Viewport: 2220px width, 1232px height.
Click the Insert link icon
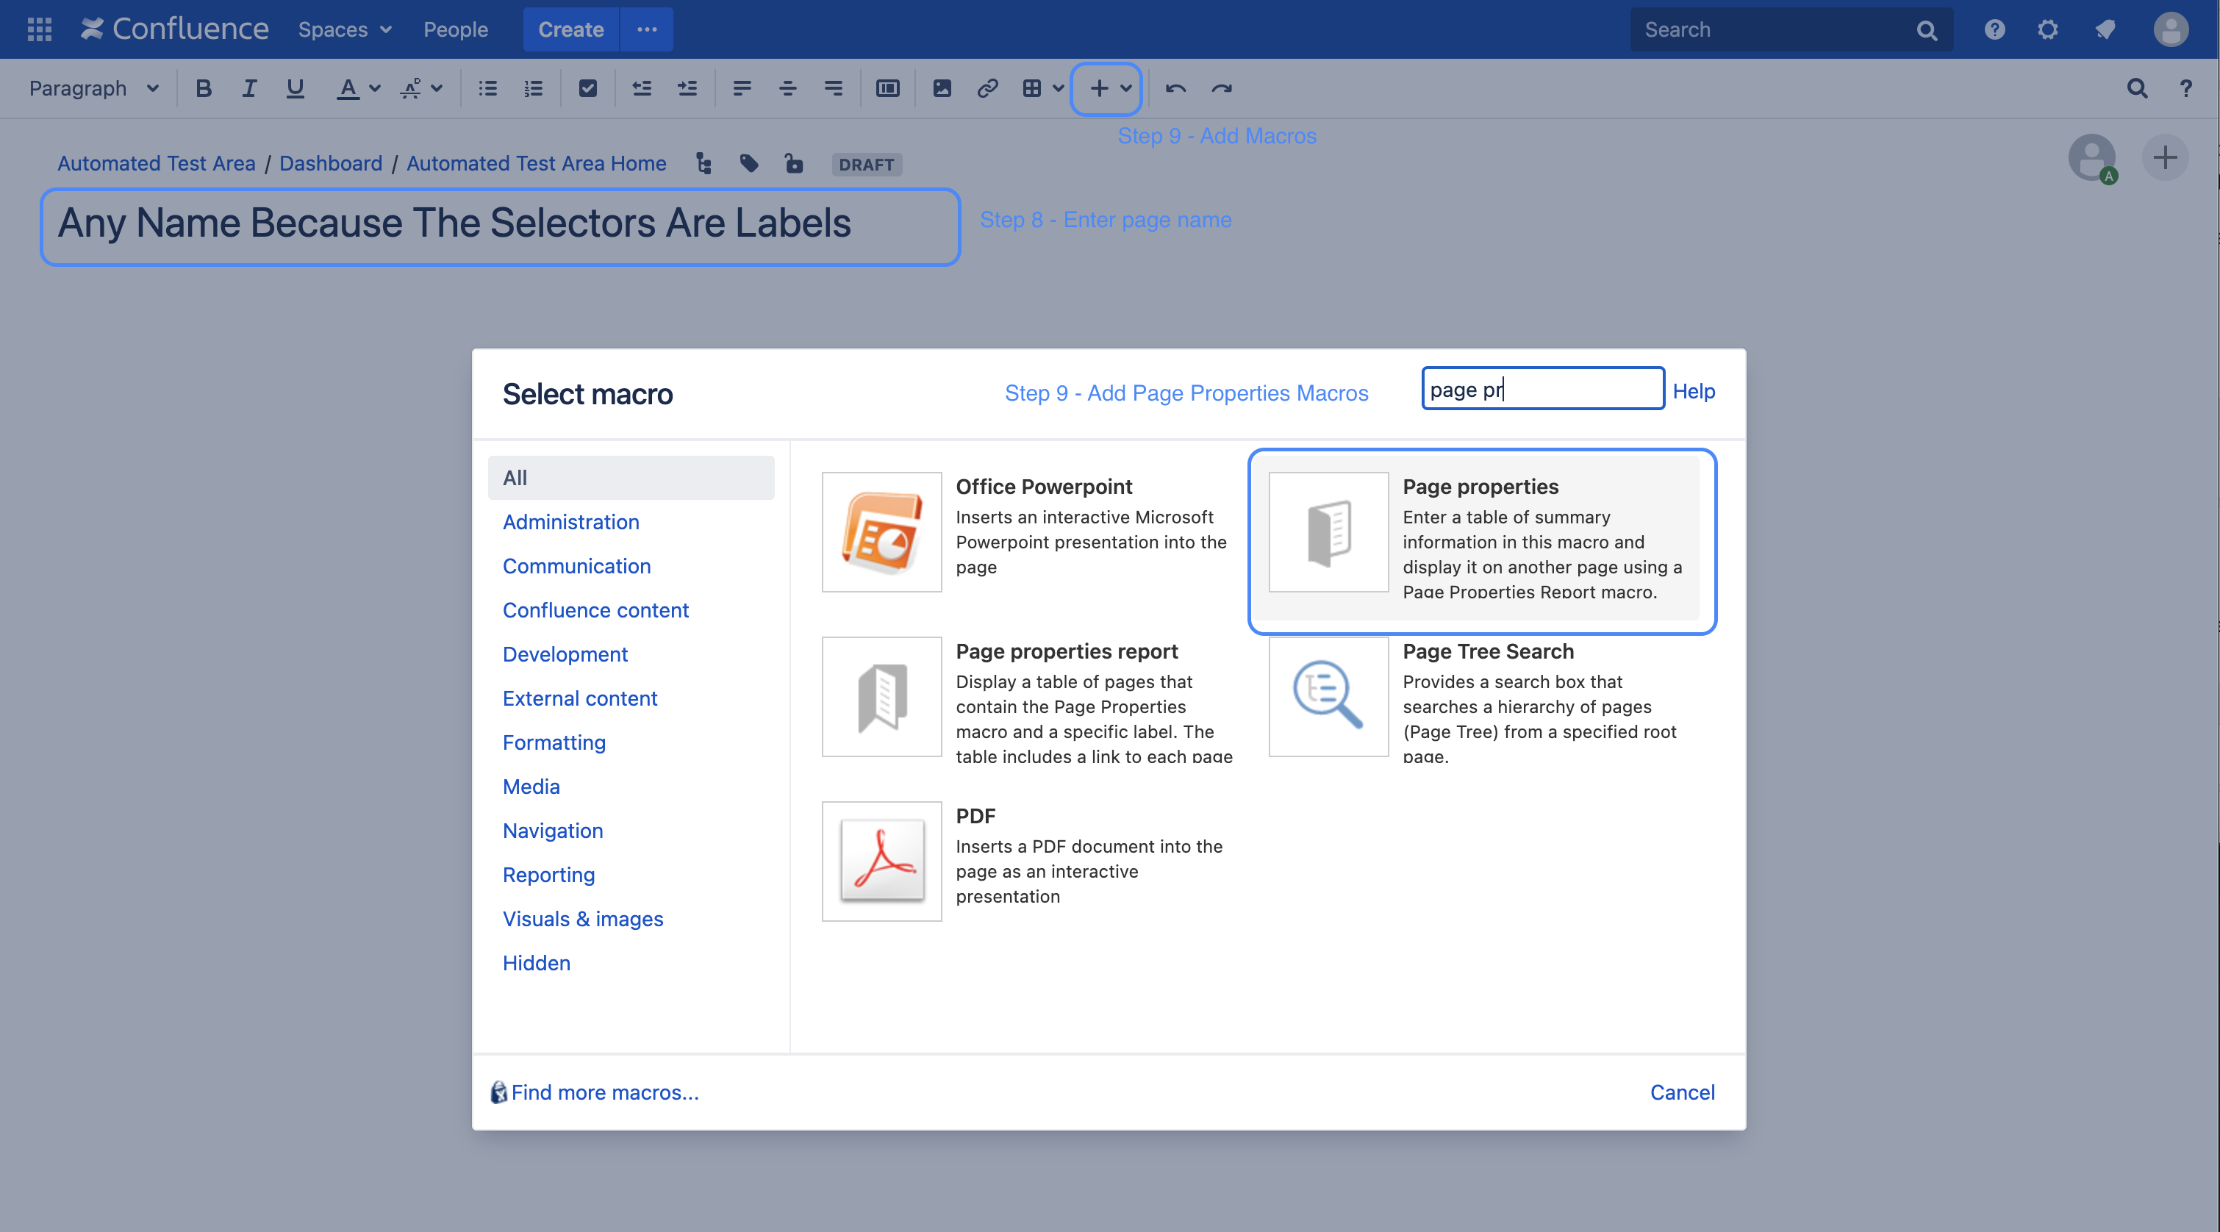click(988, 88)
